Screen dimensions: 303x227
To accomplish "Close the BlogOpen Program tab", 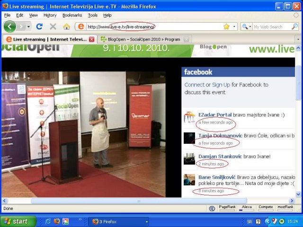I will 186,39.
